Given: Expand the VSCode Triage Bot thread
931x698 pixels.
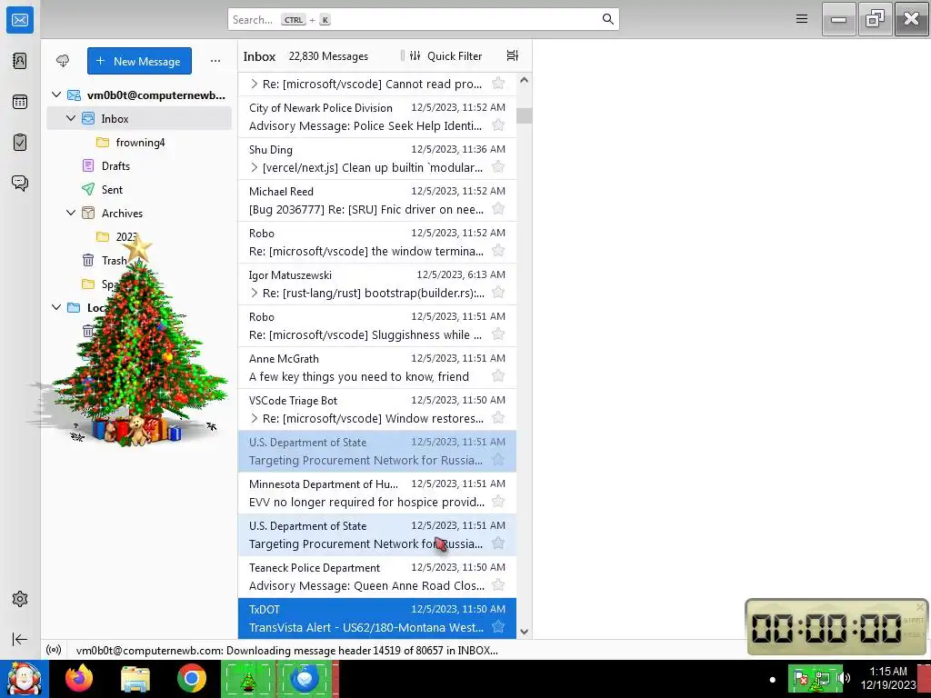Looking at the screenshot, I should click(255, 418).
